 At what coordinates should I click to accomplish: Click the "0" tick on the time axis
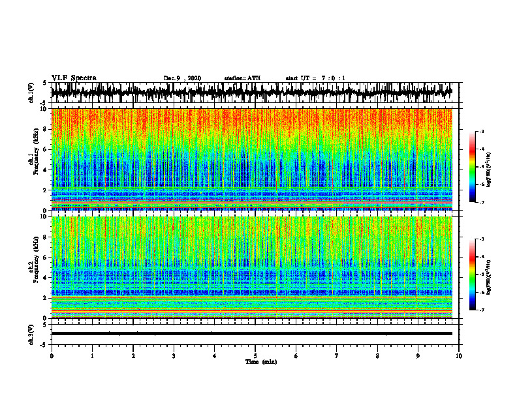52,356
